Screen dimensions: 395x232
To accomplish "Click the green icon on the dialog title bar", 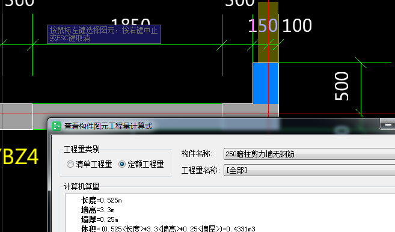I will coord(57,126).
